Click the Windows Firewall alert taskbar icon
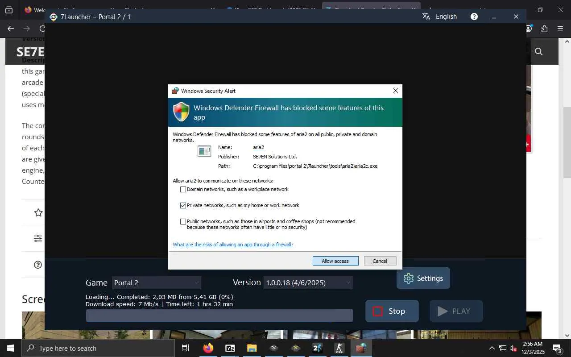571x357 pixels. [x=361, y=348]
